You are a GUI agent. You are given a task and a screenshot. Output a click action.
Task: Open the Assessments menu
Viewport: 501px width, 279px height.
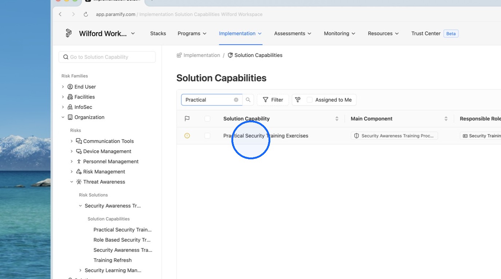293,33
